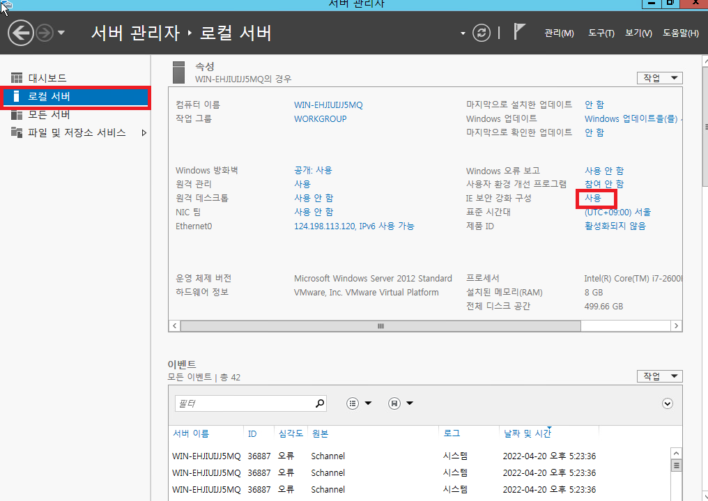Click the 499.66 GB disk space value
This screenshot has height=501, width=708.
[x=603, y=307]
